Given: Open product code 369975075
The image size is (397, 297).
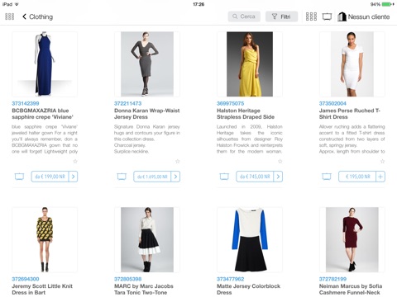Looking at the screenshot, I should 231,104.
